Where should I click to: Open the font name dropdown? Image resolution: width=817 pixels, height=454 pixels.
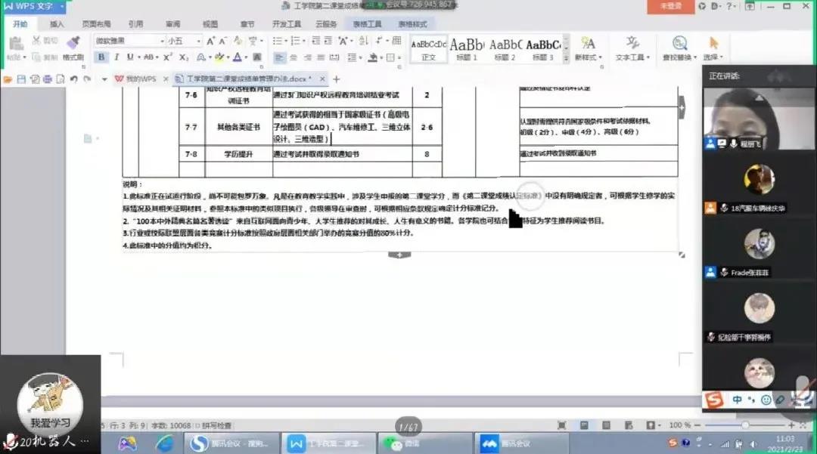point(161,41)
